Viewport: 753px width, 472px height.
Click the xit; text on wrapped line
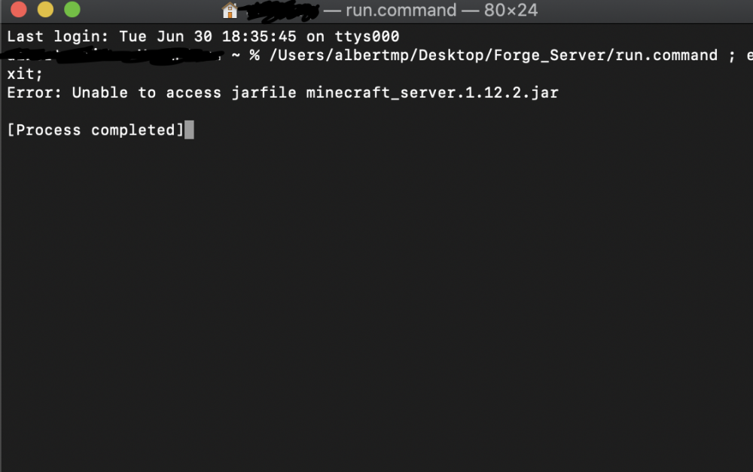click(x=25, y=74)
